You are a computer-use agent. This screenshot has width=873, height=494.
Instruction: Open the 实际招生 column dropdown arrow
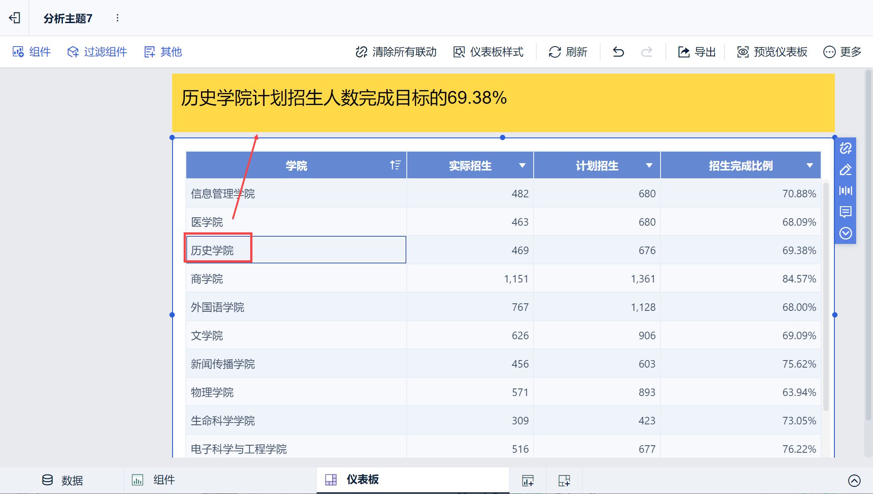pyautogui.click(x=522, y=165)
